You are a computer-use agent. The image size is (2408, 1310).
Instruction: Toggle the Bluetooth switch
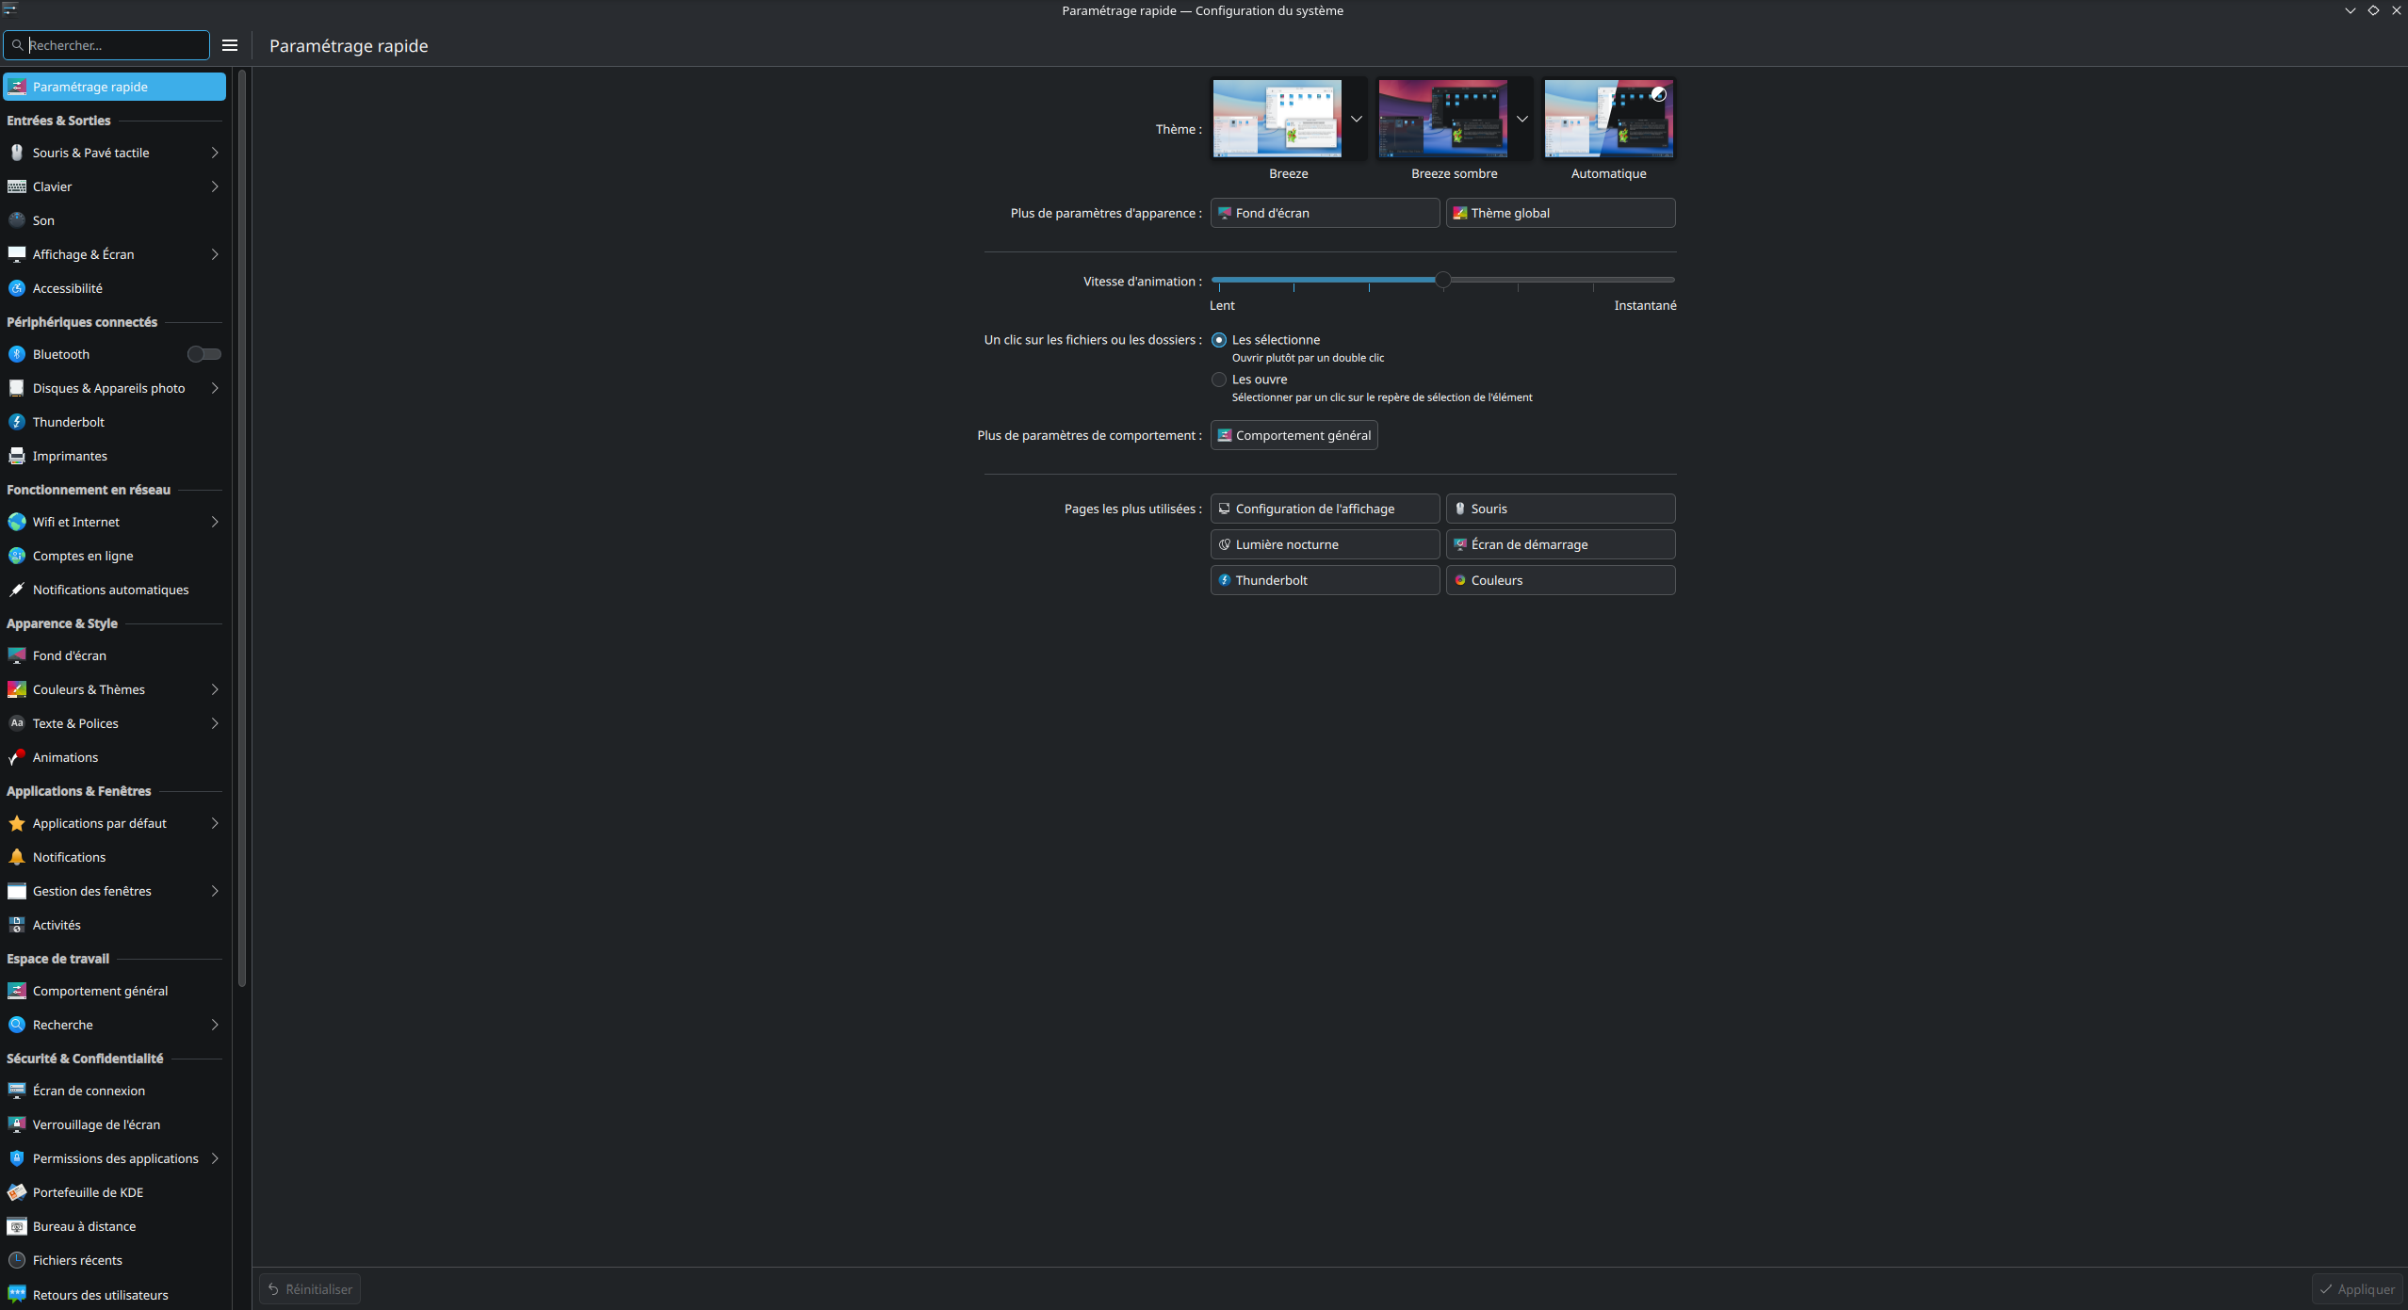[204, 354]
